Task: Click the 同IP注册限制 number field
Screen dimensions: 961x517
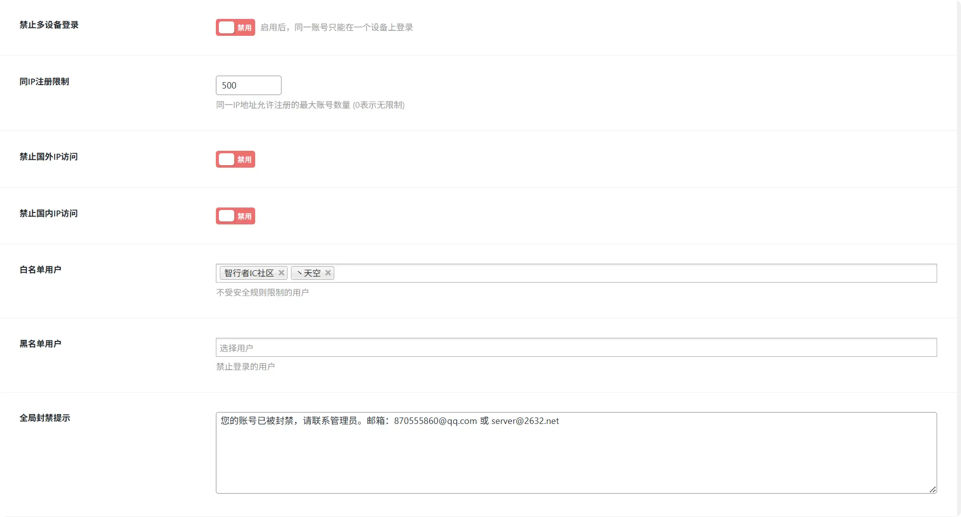Action: tap(249, 85)
